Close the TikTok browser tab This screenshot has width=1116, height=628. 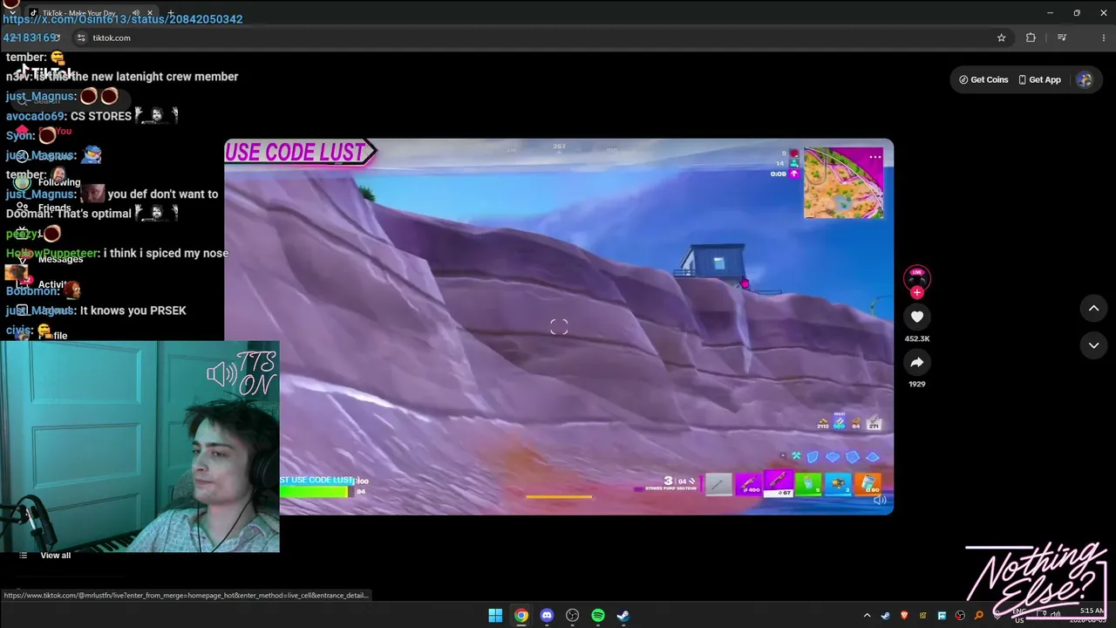150,13
